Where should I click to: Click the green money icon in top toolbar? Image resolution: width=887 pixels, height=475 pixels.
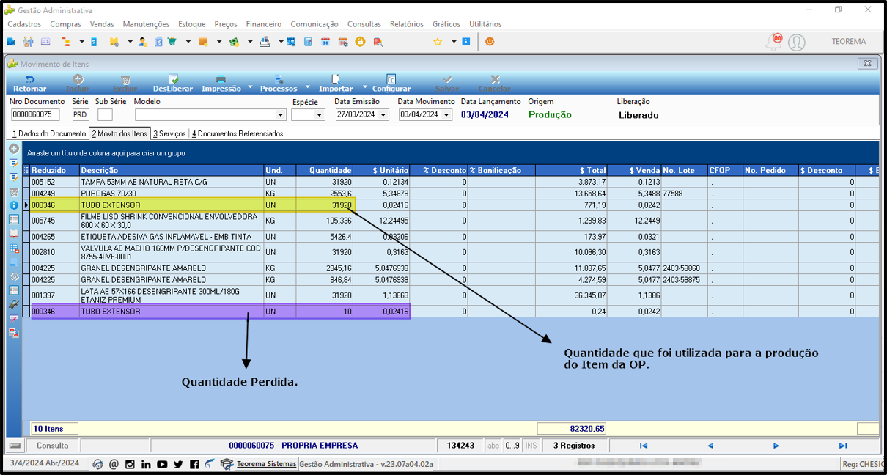click(x=234, y=42)
